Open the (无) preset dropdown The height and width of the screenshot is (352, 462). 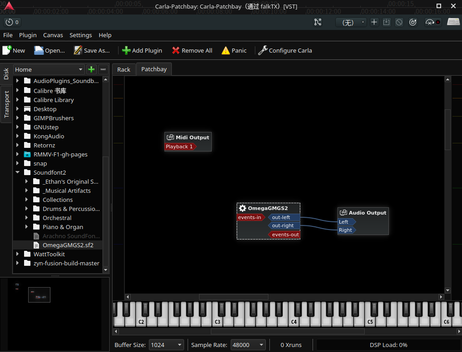pyautogui.click(x=351, y=22)
